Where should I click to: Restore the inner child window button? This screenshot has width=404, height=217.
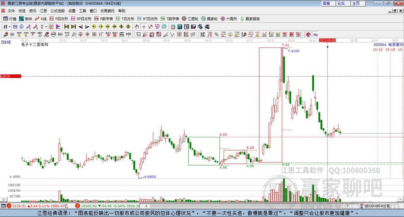click(395, 11)
